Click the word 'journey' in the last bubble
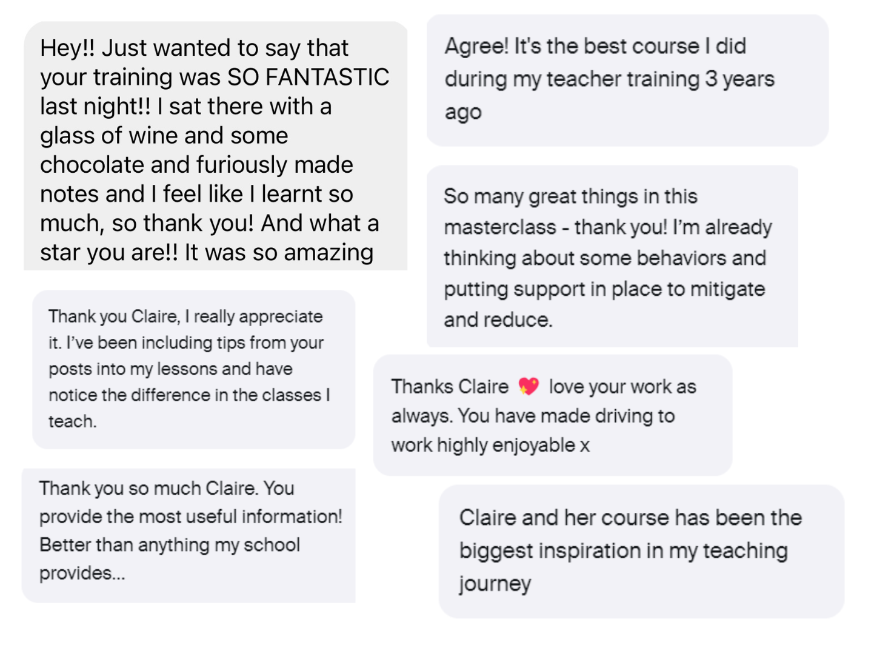The image size is (894, 645). (495, 584)
